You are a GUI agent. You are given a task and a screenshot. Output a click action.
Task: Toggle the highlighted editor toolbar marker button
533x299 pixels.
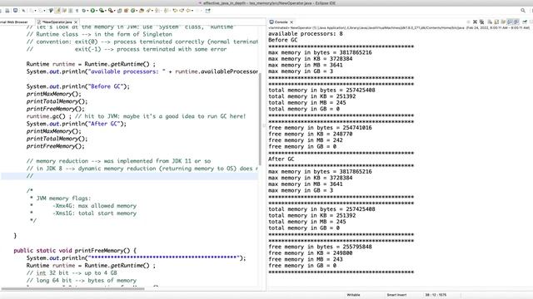tap(57, 11)
